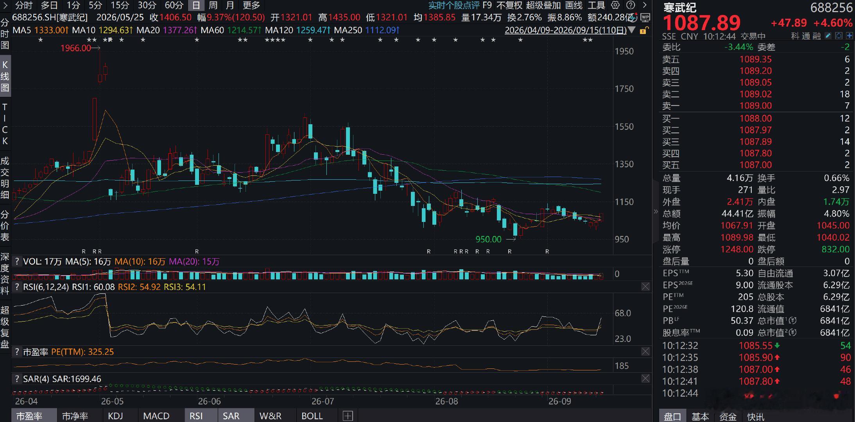
Task: Add a new indicator with the plus tab
Action: click(348, 416)
